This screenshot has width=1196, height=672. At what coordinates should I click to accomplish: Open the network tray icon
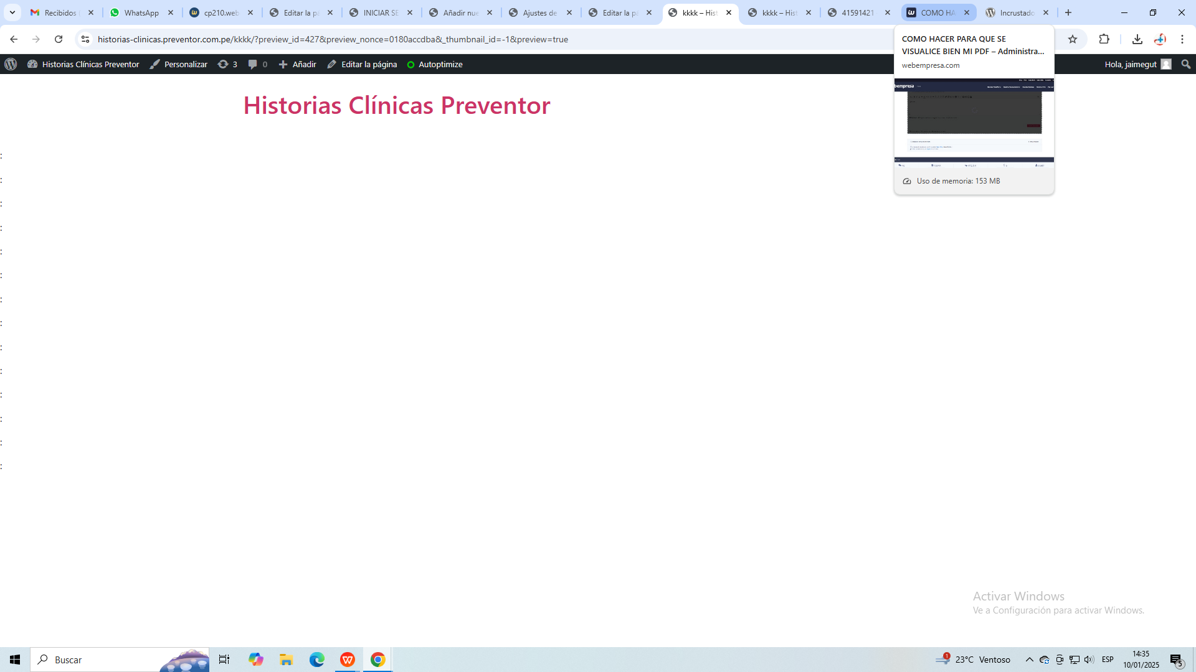pos(1075,660)
